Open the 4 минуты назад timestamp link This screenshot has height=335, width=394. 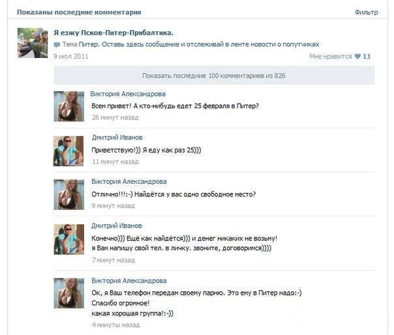coord(115,325)
